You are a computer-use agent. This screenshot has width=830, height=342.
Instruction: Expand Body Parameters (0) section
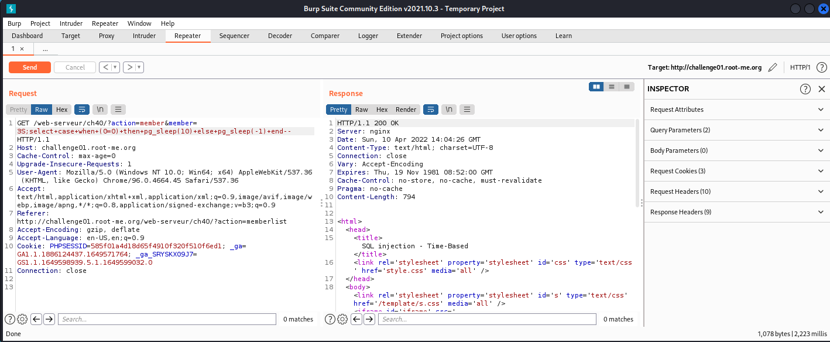click(x=736, y=151)
